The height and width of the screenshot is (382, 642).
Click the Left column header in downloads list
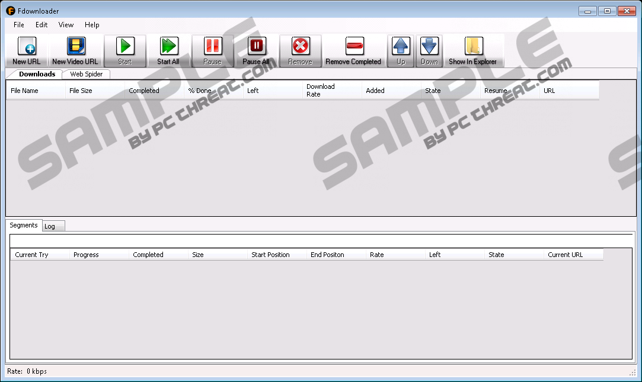[x=273, y=91]
